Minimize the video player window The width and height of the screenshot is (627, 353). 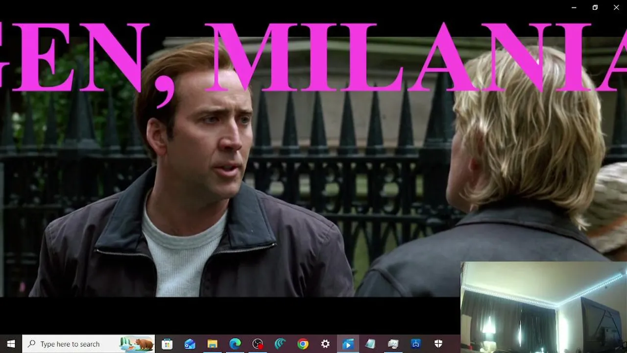574,7
